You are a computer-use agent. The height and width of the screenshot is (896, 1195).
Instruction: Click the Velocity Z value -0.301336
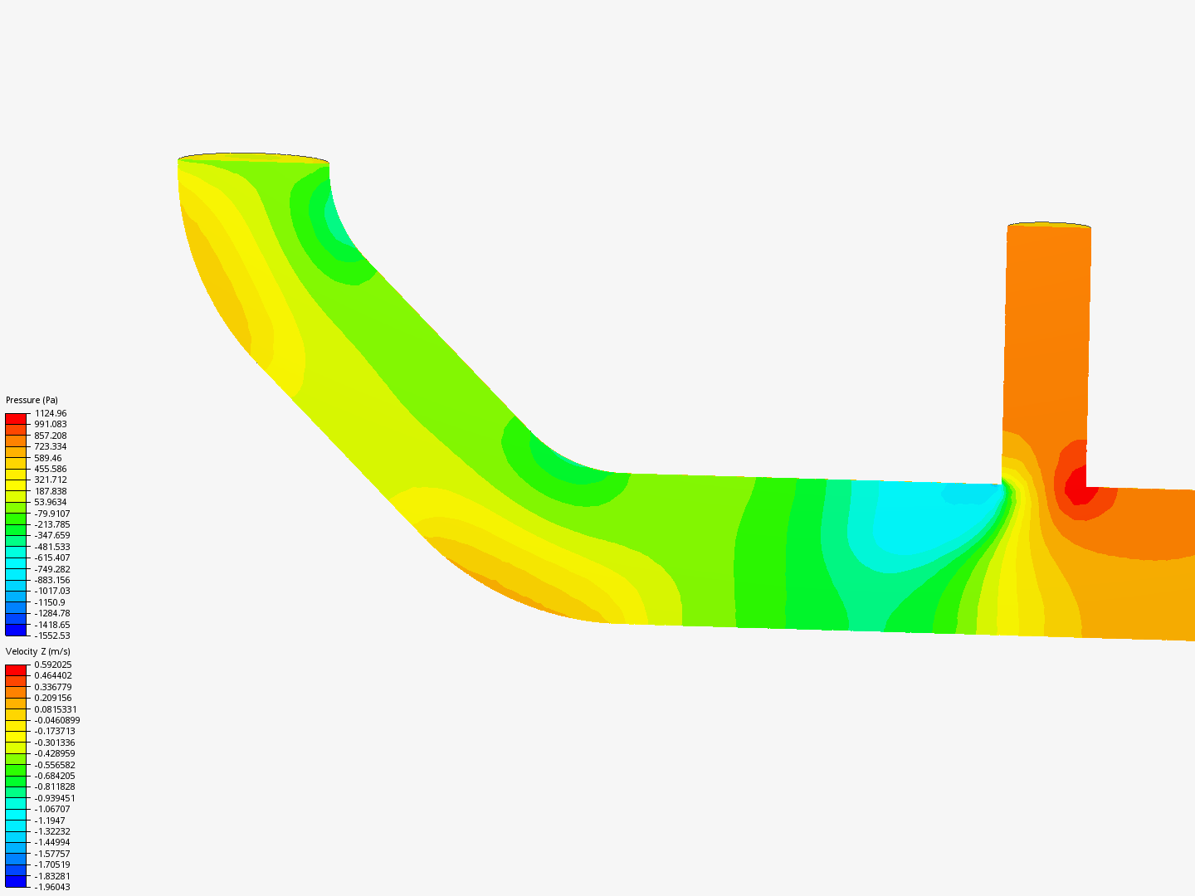(55, 743)
